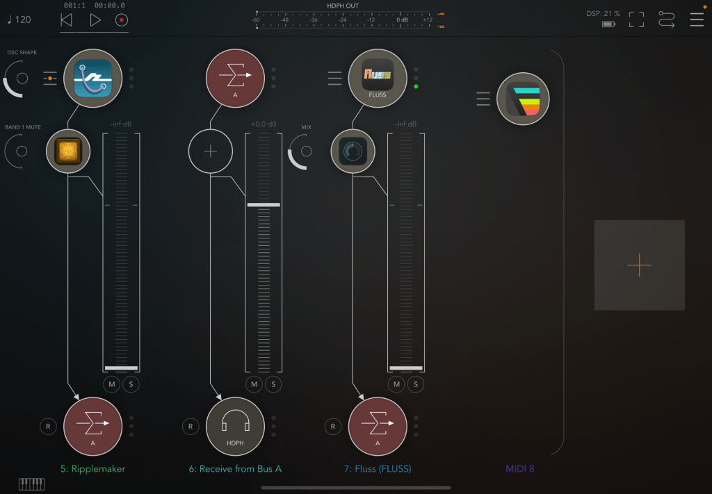Solo the Receive from Bus A channel

pyautogui.click(x=273, y=384)
